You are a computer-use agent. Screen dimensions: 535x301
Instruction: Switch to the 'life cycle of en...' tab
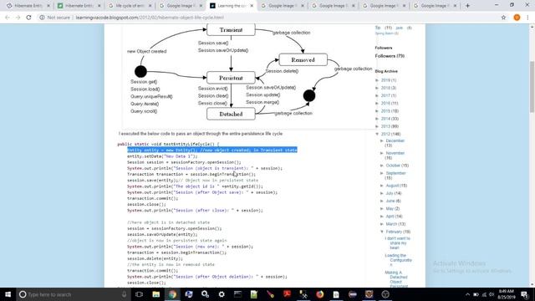pos(130,6)
